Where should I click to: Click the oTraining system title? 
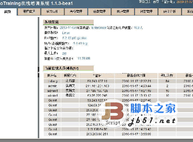[x=37, y=3]
